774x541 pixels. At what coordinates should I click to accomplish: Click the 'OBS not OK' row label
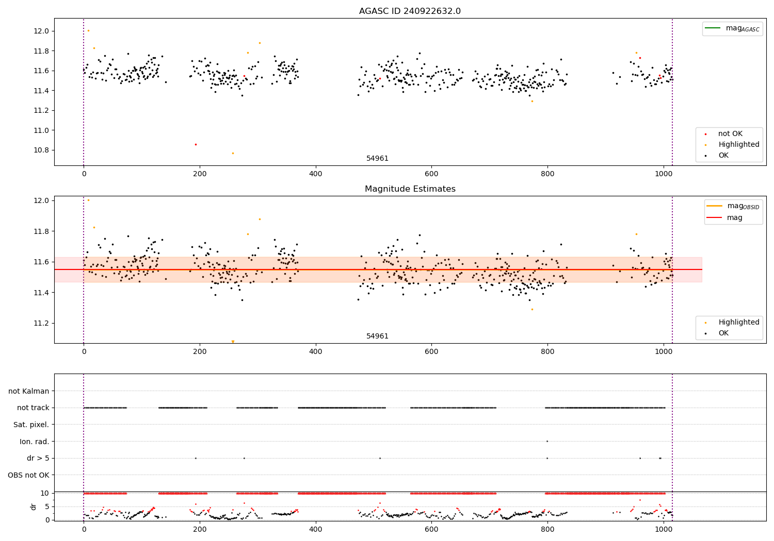[x=29, y=475]
